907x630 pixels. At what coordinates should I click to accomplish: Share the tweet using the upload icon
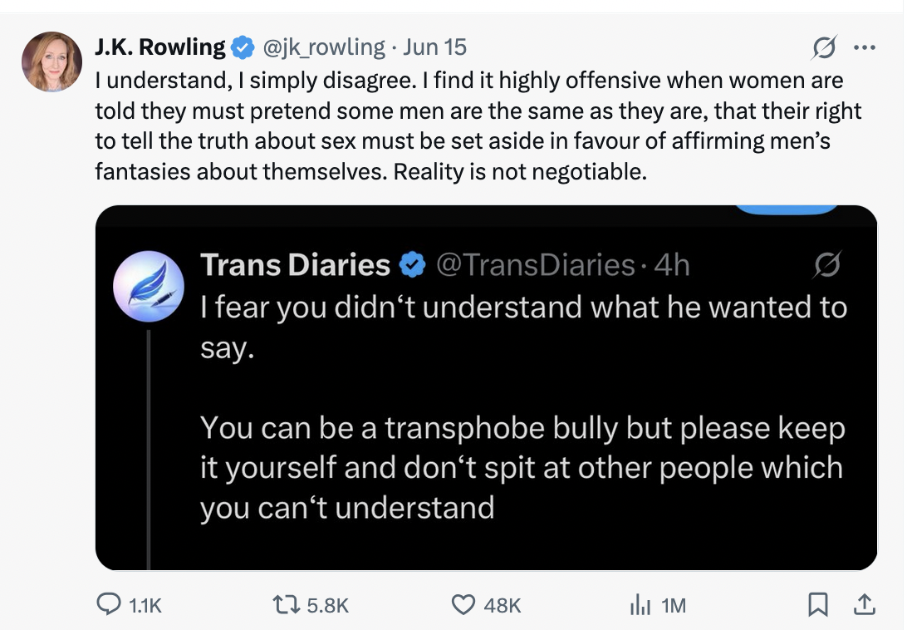(864, 605)
